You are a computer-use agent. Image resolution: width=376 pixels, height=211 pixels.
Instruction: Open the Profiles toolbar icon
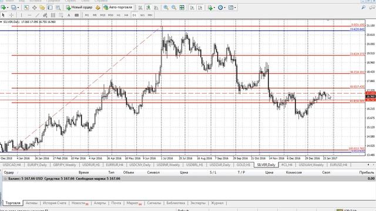pyautogui.click(x=14, y=8)
